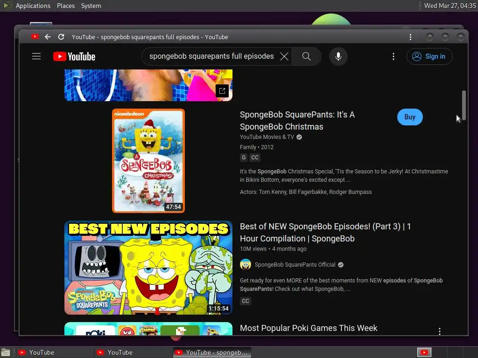This screenshot has height=358, width=478.
Task: Select YouTube - spongeb... taskbar window
Action: coord(212,352)
